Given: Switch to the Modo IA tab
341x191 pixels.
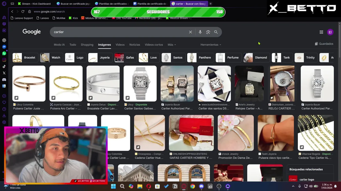Looking at the screenshot, I should (59, 45).
